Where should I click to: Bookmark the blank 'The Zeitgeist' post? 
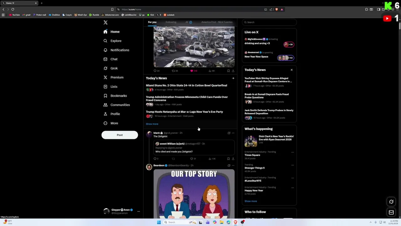pos(228,159)
